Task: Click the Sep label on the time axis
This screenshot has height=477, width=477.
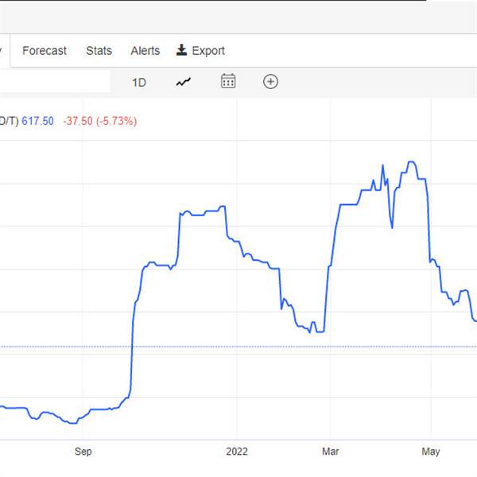Action: [x=83, y=452]
